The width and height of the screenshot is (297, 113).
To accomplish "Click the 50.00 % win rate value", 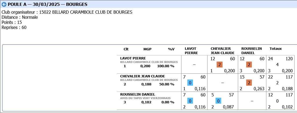I will [x=166, y=84].
